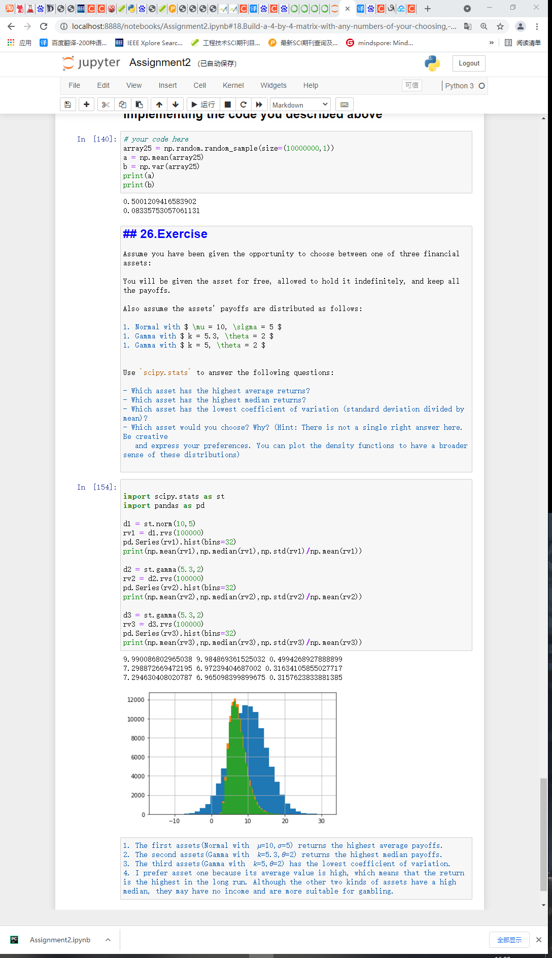Viewport: 552px width, 958px height.
Task: Open the 阅读清单 reading list
Action: (523, 43)
